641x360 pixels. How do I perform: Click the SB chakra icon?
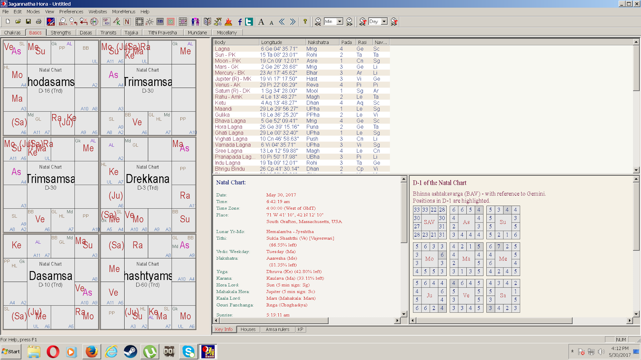coord(160,22)
